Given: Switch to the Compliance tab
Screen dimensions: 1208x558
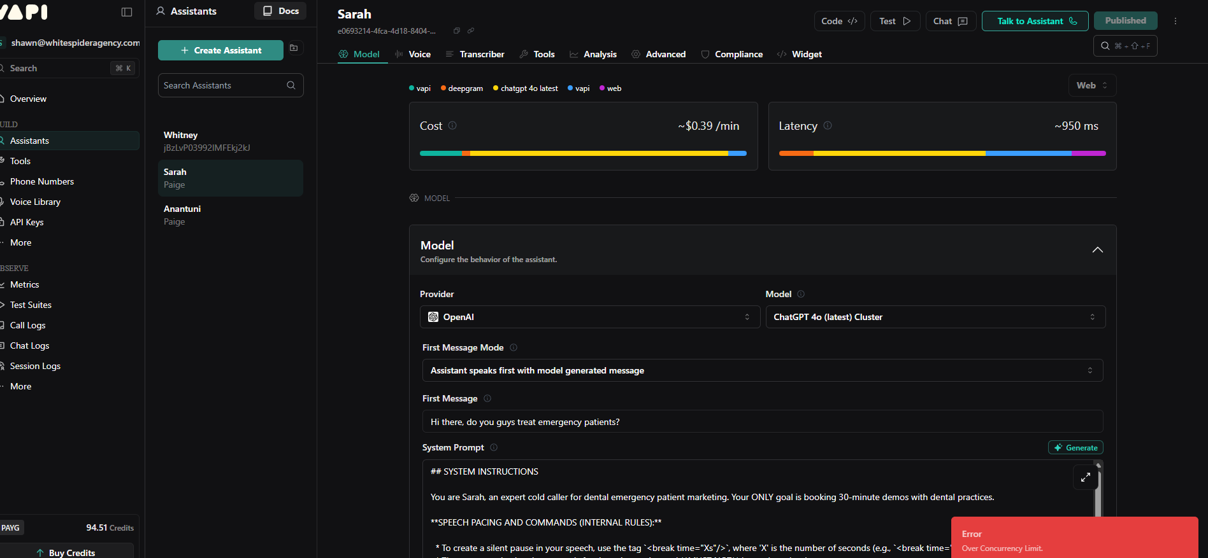Looking at the screenshot, I should (x=732, y=54).
